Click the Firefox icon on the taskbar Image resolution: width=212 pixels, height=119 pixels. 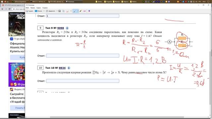5,2
